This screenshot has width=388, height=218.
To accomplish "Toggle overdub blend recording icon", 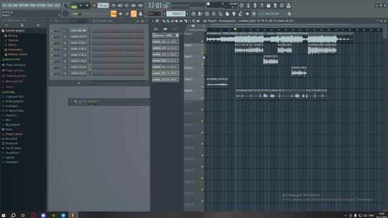I will pyautogui.click(x=133, y=5).
